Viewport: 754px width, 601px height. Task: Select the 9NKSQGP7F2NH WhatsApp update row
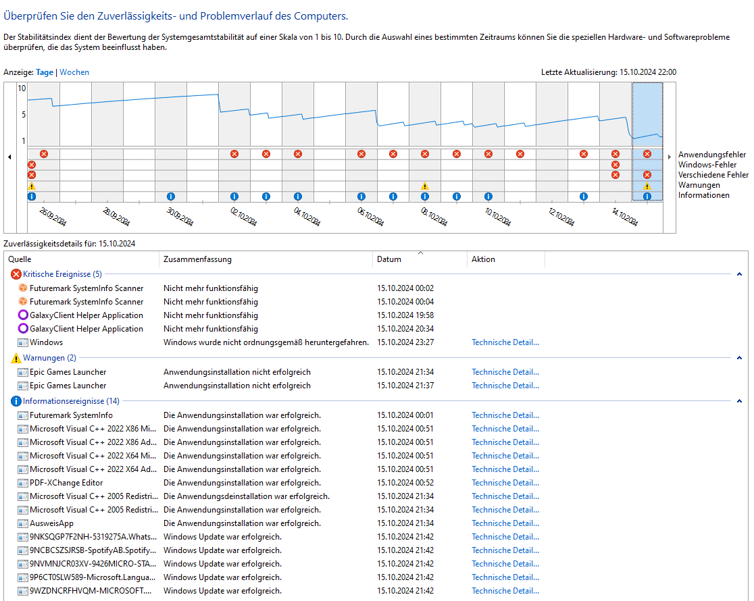pos(375,537)
